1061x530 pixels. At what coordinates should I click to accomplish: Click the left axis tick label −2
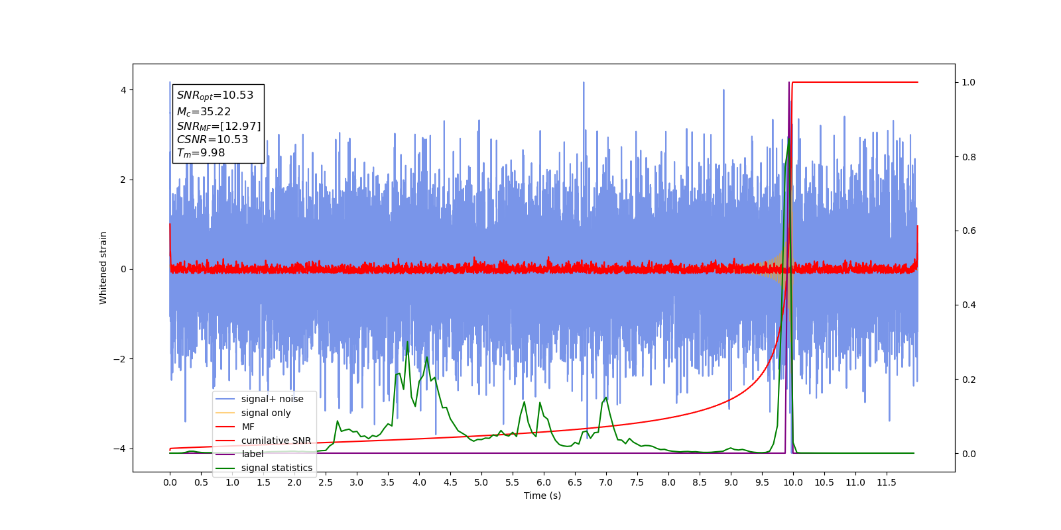pos(120,359)
